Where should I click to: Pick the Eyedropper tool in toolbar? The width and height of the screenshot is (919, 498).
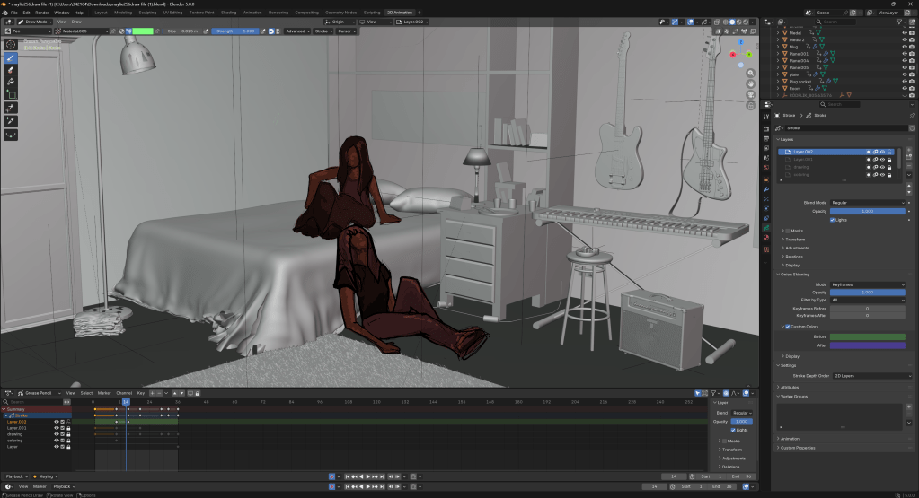[11, 120]
